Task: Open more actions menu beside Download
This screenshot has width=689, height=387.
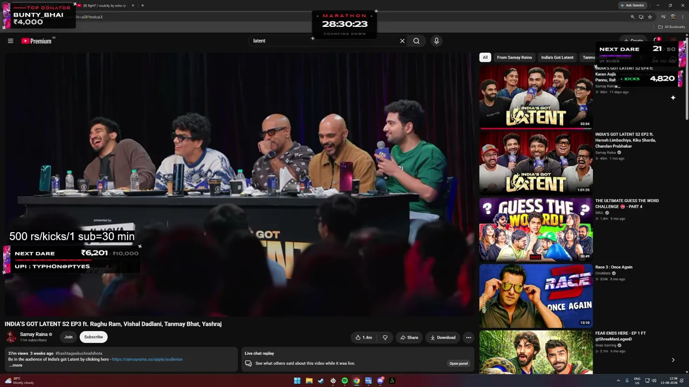Action: coord(468,338)
